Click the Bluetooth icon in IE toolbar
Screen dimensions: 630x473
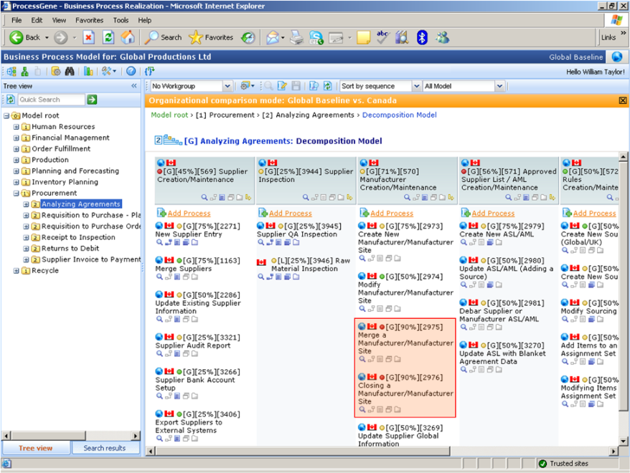[421, 38]
